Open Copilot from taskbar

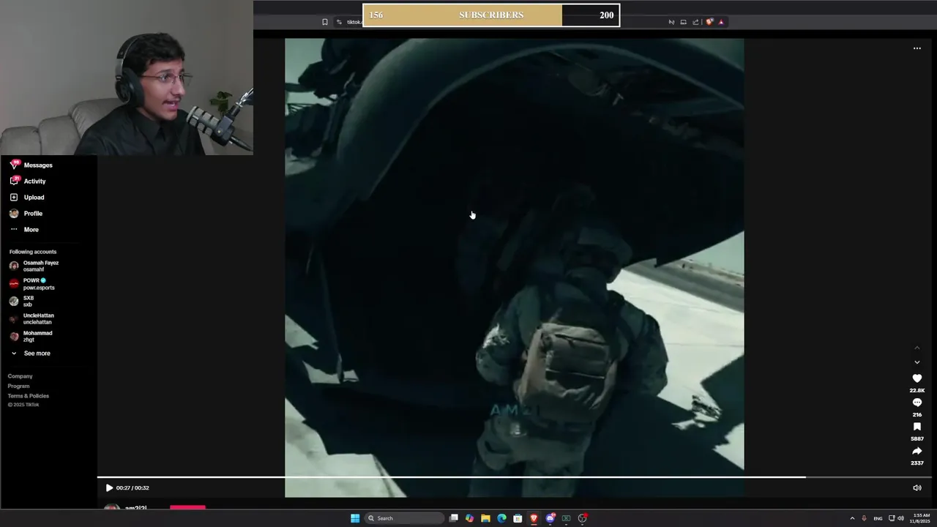coord(469,518)
